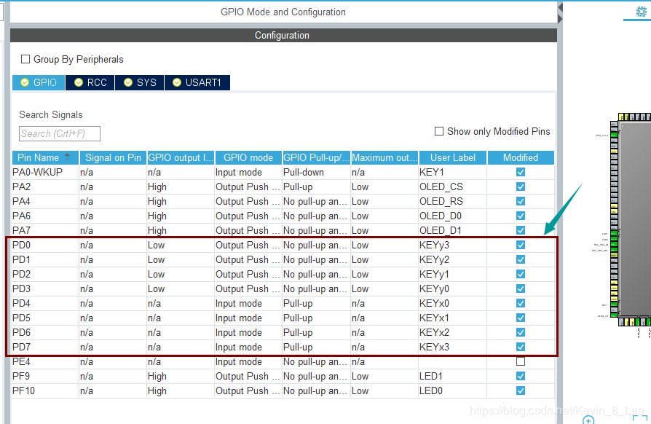Enable Group By Peripherals checkbox
The height and width of the screenshot is (424, 651).
coord(25,59)
